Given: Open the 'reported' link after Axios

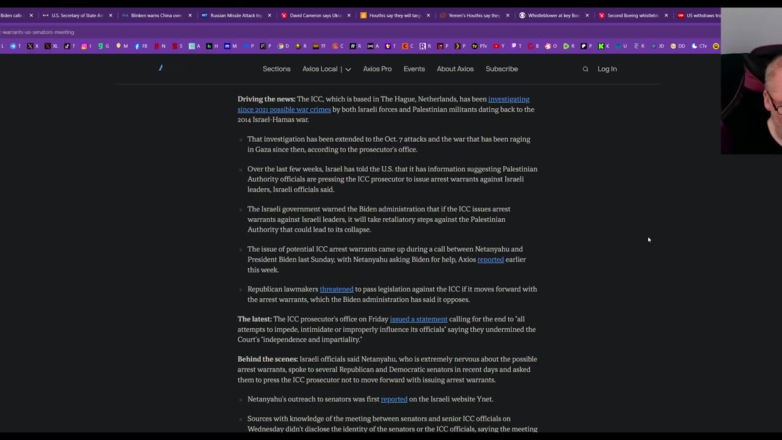Looking at the screenshot, I should [x=491, y=260].
